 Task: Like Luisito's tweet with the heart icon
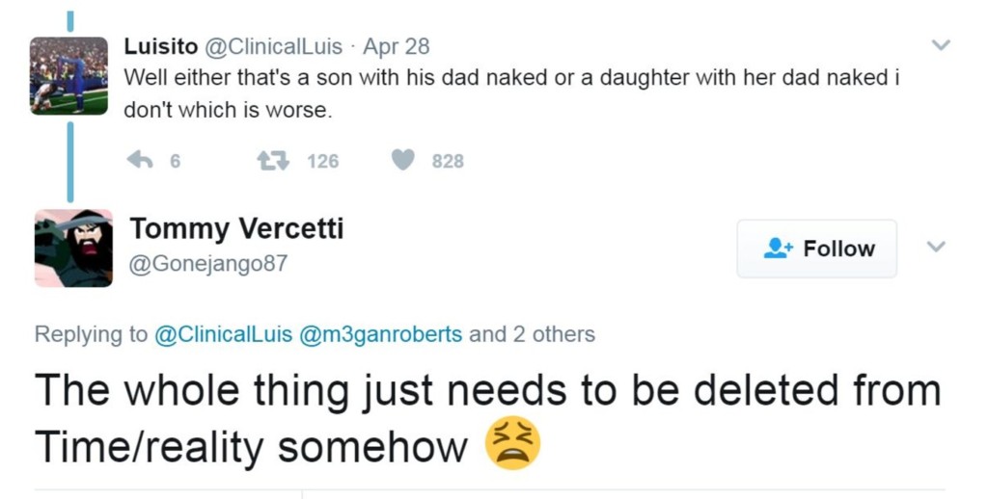pyautogui.click(x=403, y=161)
